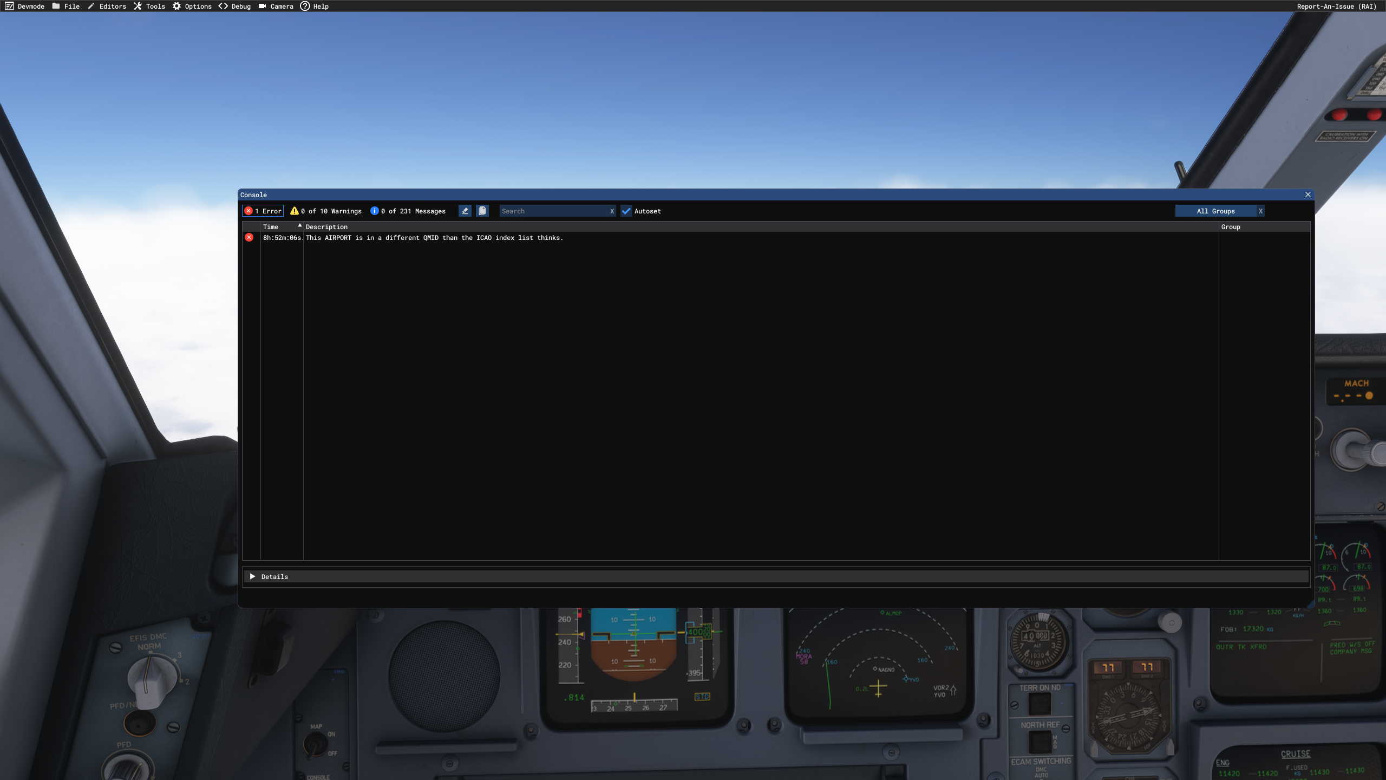Click the Help question mark icon
Viewport: 1386px width, 780px height.
305,6
